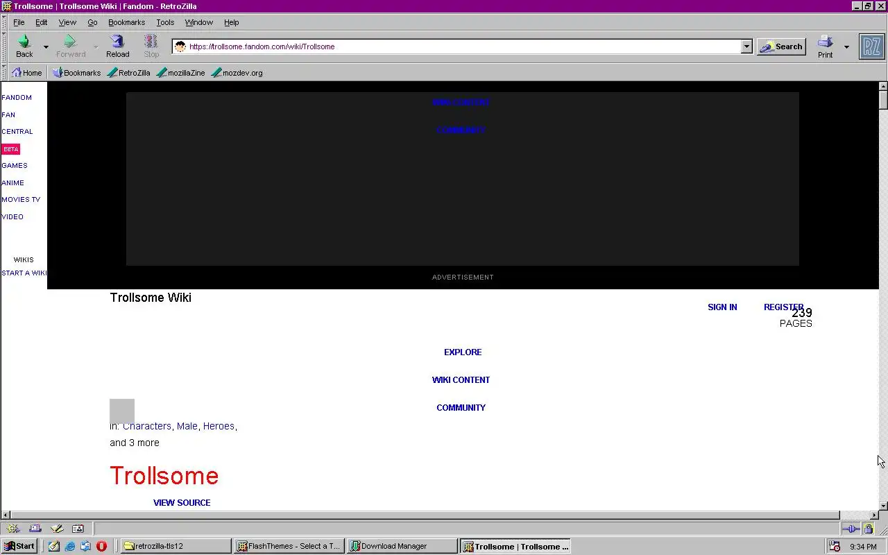
Task: Click the Trollsome Wiki site title
Action: pos(151,298)
